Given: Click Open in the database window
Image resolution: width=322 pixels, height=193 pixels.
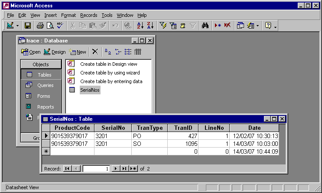Looking at the screenshot, I should click(x=31, y=52).
